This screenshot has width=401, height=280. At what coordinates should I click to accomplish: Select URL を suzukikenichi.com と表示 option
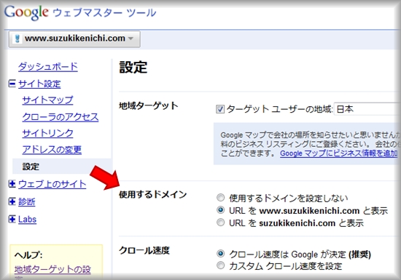point(220,223)
